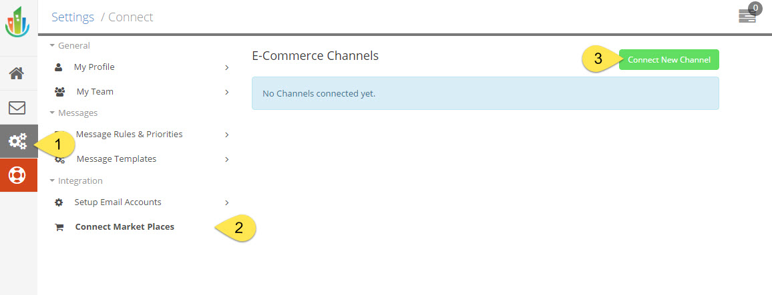This screenshot has width=772, height=295.
Task: Click the Settings breadcrumb link
Action: pyautogui.click(x=73, y=17)
